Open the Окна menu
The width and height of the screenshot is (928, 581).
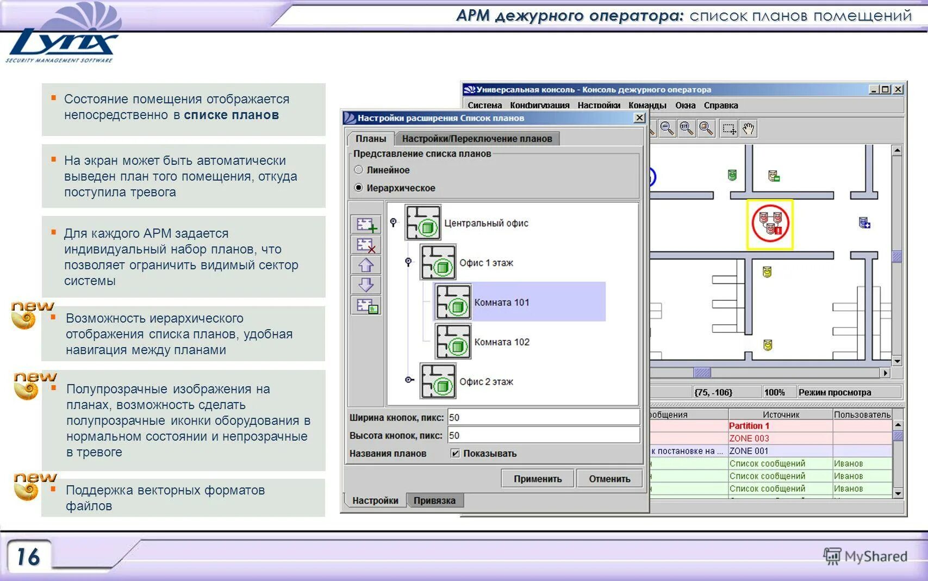686,105
